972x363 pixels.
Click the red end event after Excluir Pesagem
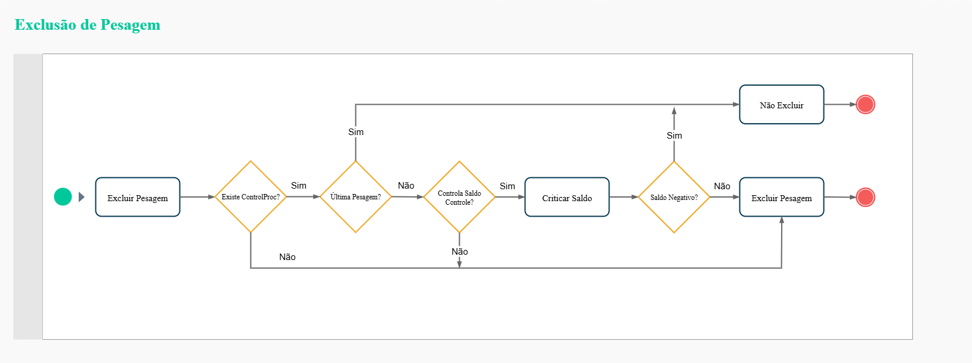865,198
